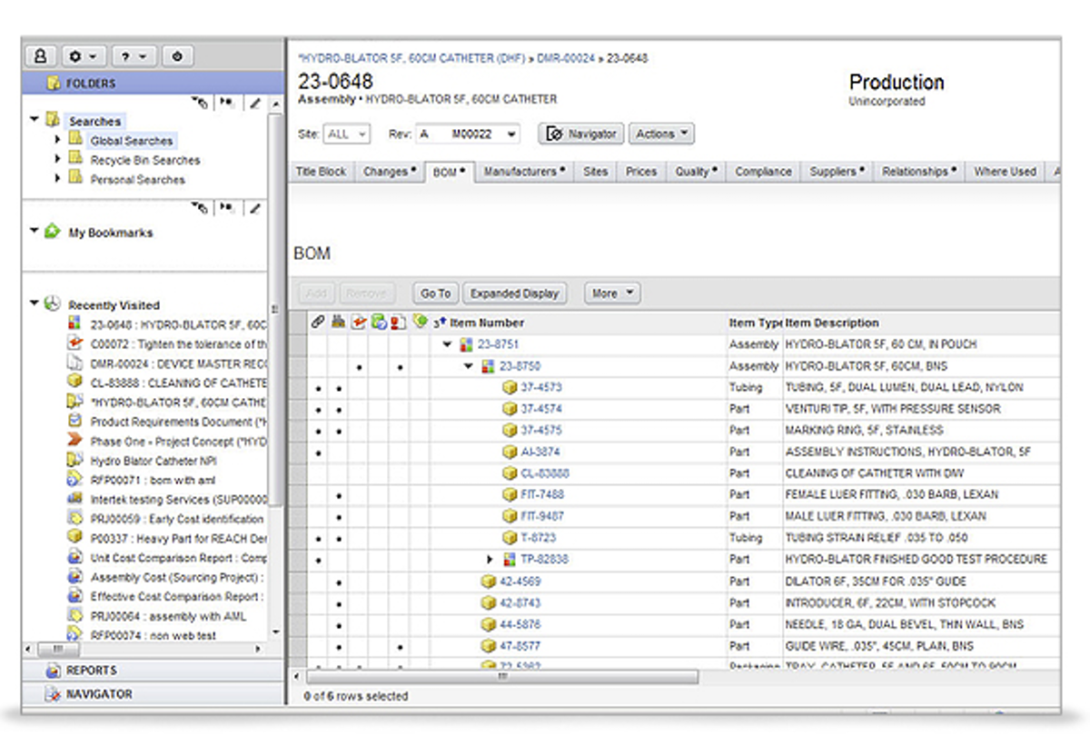Open the Navigator button beside Actions
This screenshot has height=737, width=1090.
pos(580,134)
